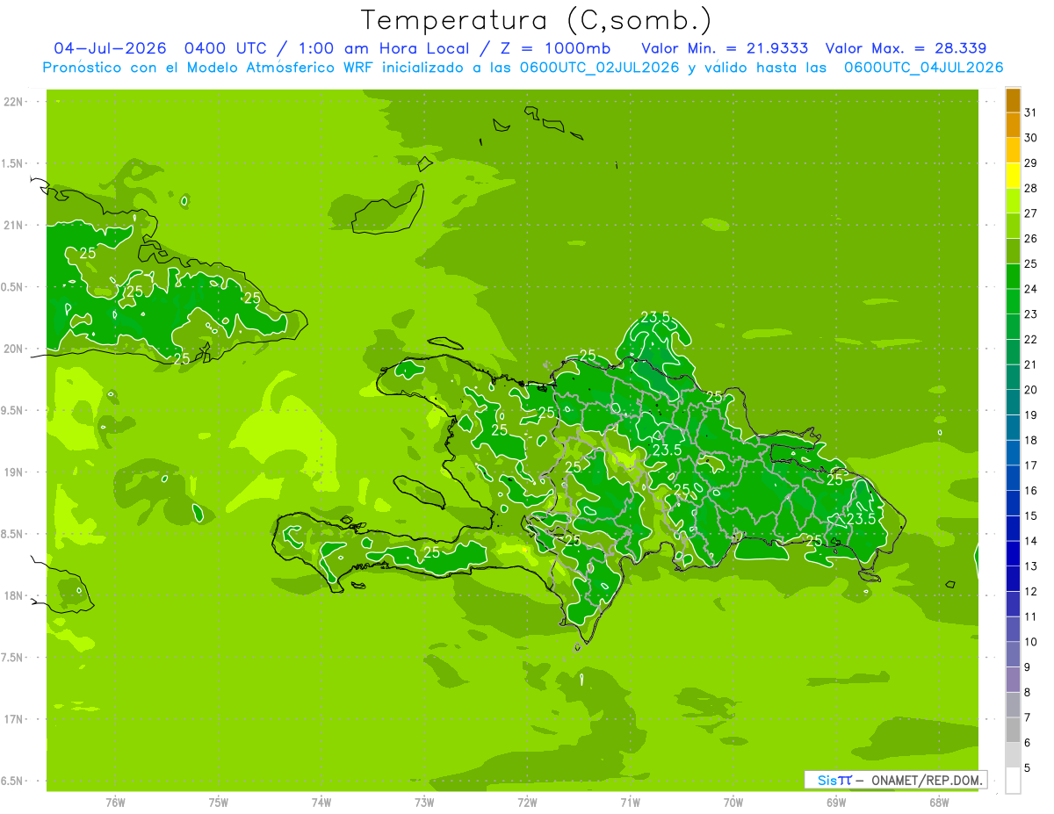Click the '29' colorbar scale value
This screenshot has height=814, width=1054.
1031,163
